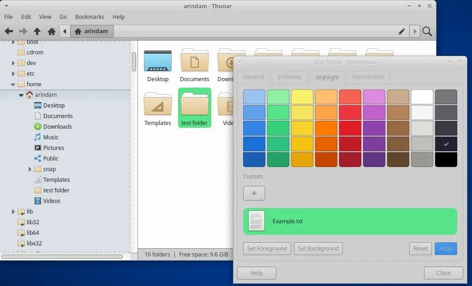This screenshot has height=286, width=472.
Task: Open search with magnifying glass icon
Action: tap(427, 31)
